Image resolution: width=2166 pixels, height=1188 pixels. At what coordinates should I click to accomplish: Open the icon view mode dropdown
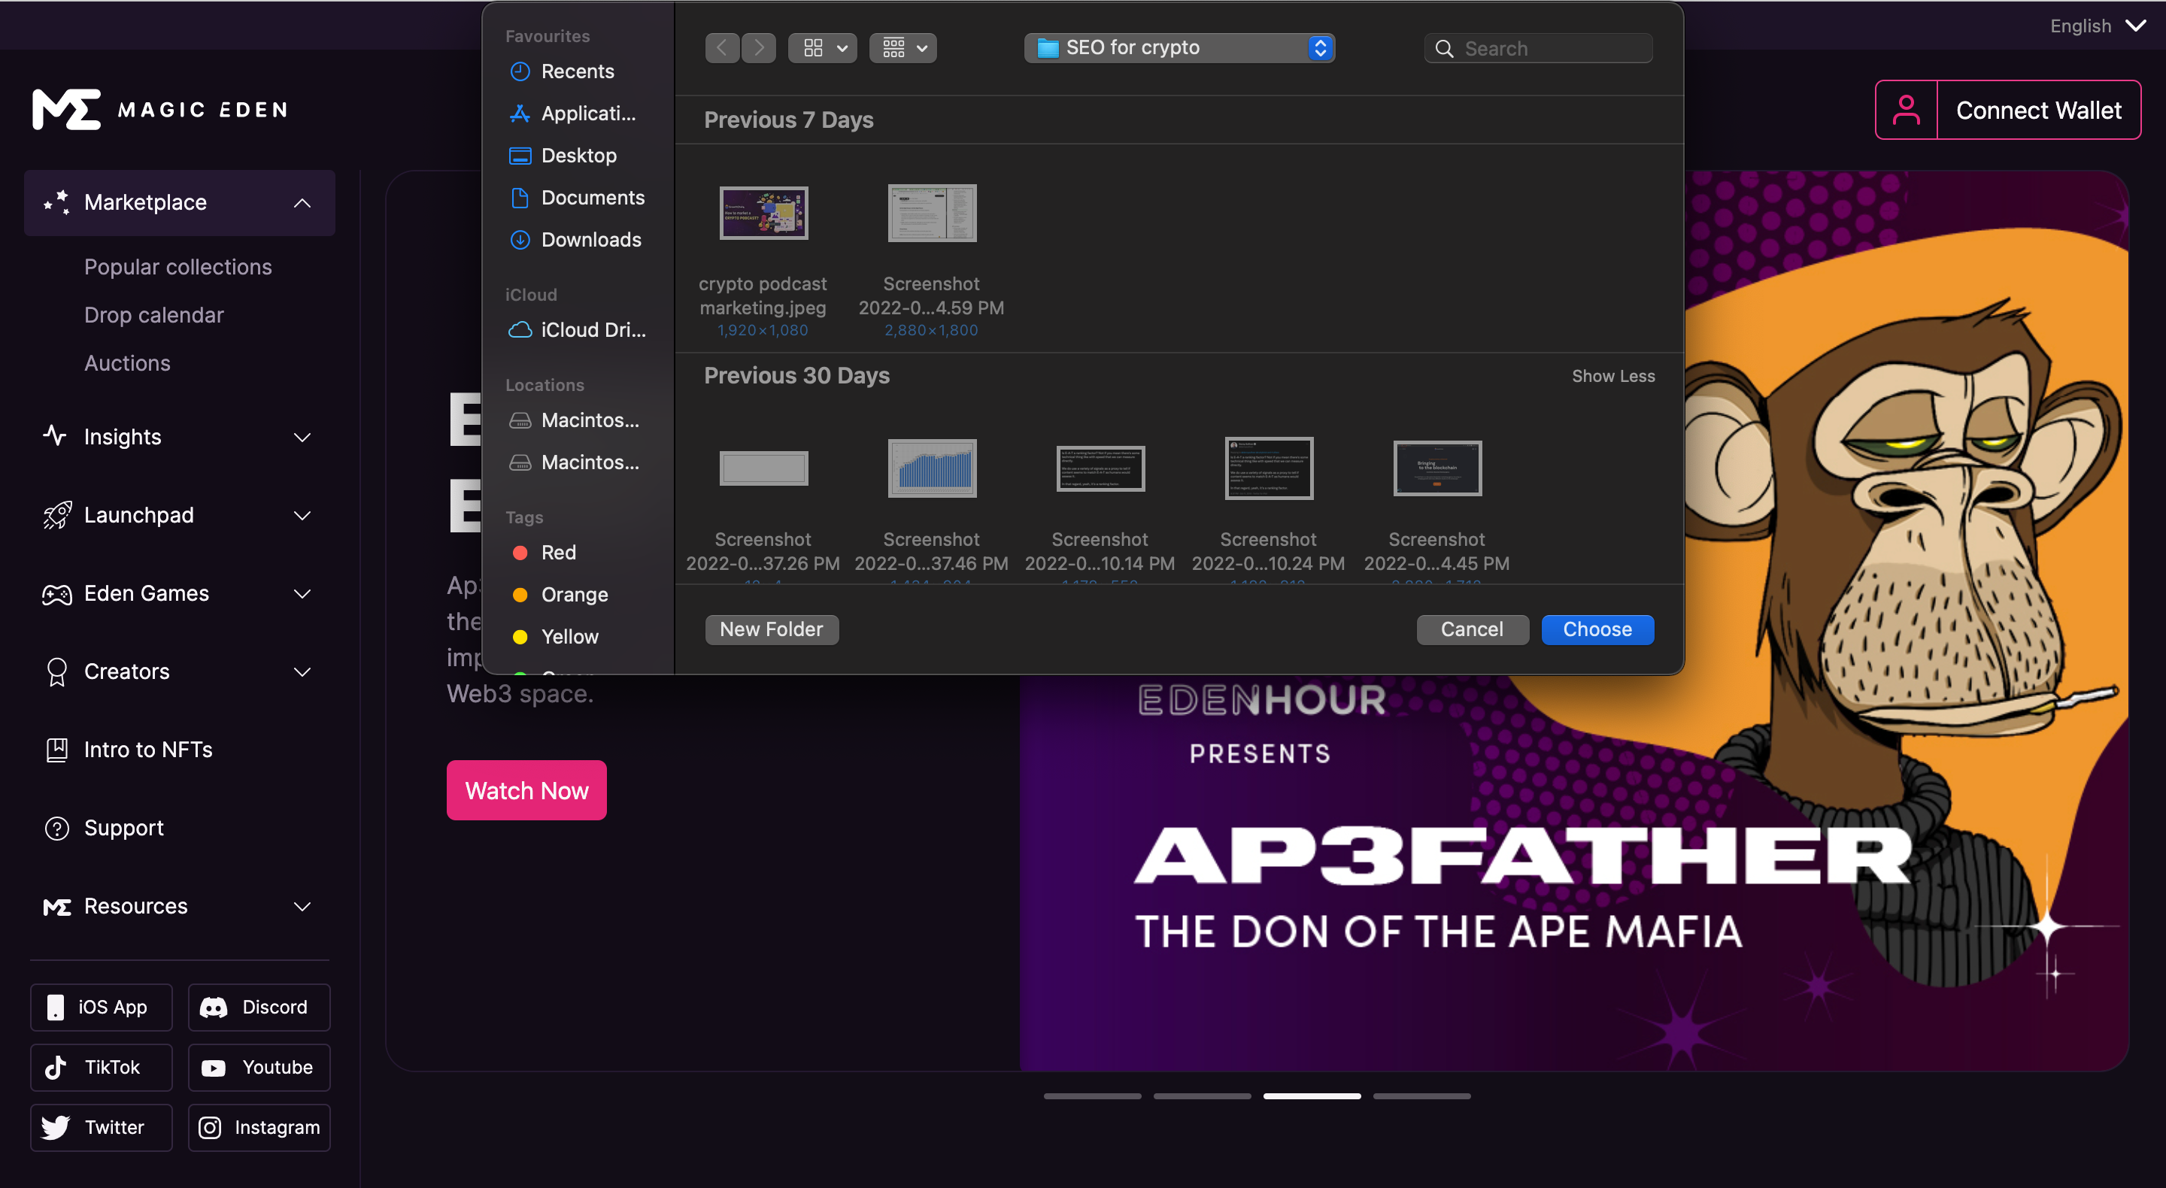(822, 48)
